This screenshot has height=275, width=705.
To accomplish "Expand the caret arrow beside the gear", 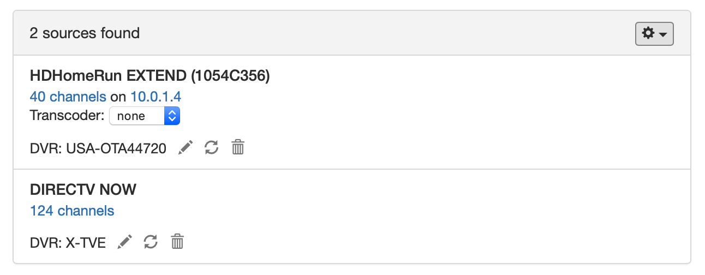I will [664, 34].
